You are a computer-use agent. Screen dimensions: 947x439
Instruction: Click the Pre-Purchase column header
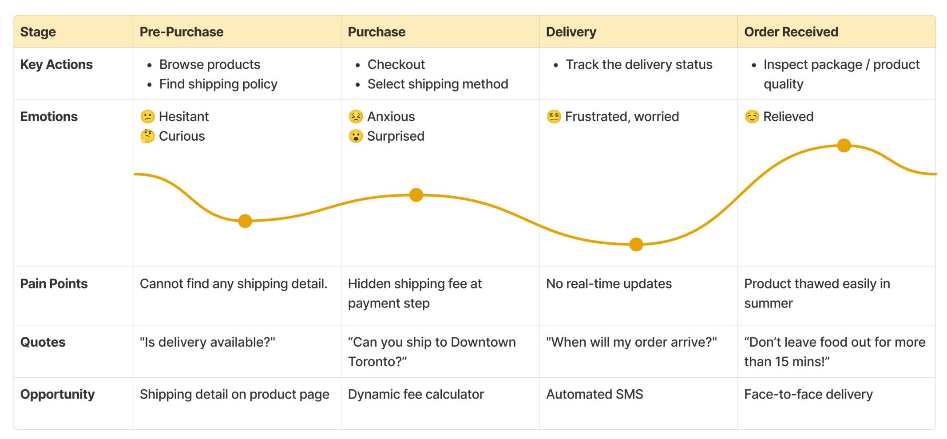coord(182,32)
